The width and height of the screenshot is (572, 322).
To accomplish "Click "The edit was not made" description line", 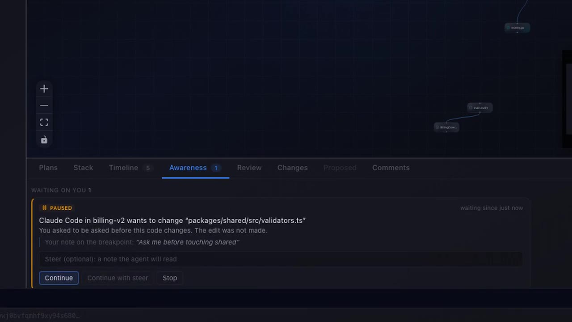I will click(153, 230).
